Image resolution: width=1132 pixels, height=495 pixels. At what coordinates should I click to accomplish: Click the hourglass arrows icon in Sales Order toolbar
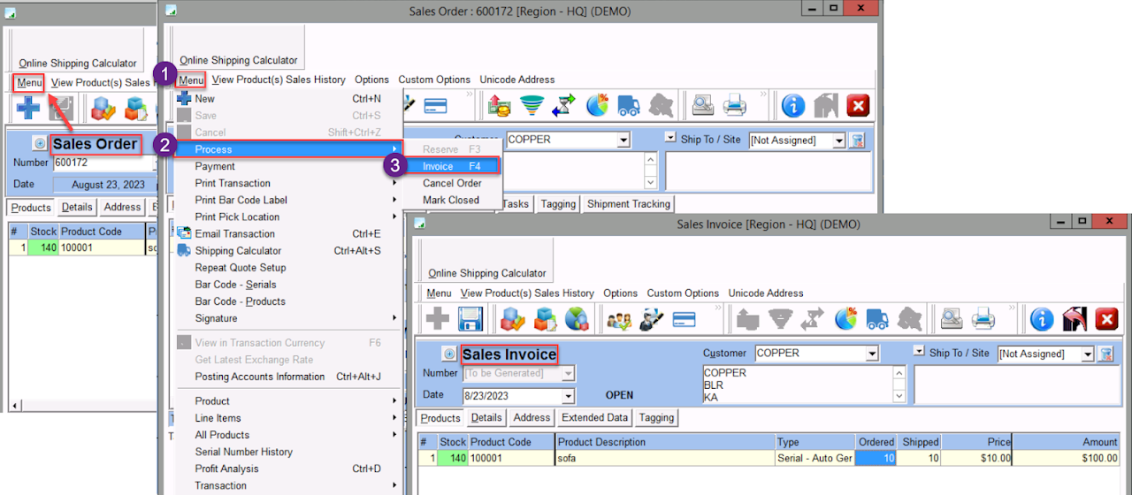(562, 106)
